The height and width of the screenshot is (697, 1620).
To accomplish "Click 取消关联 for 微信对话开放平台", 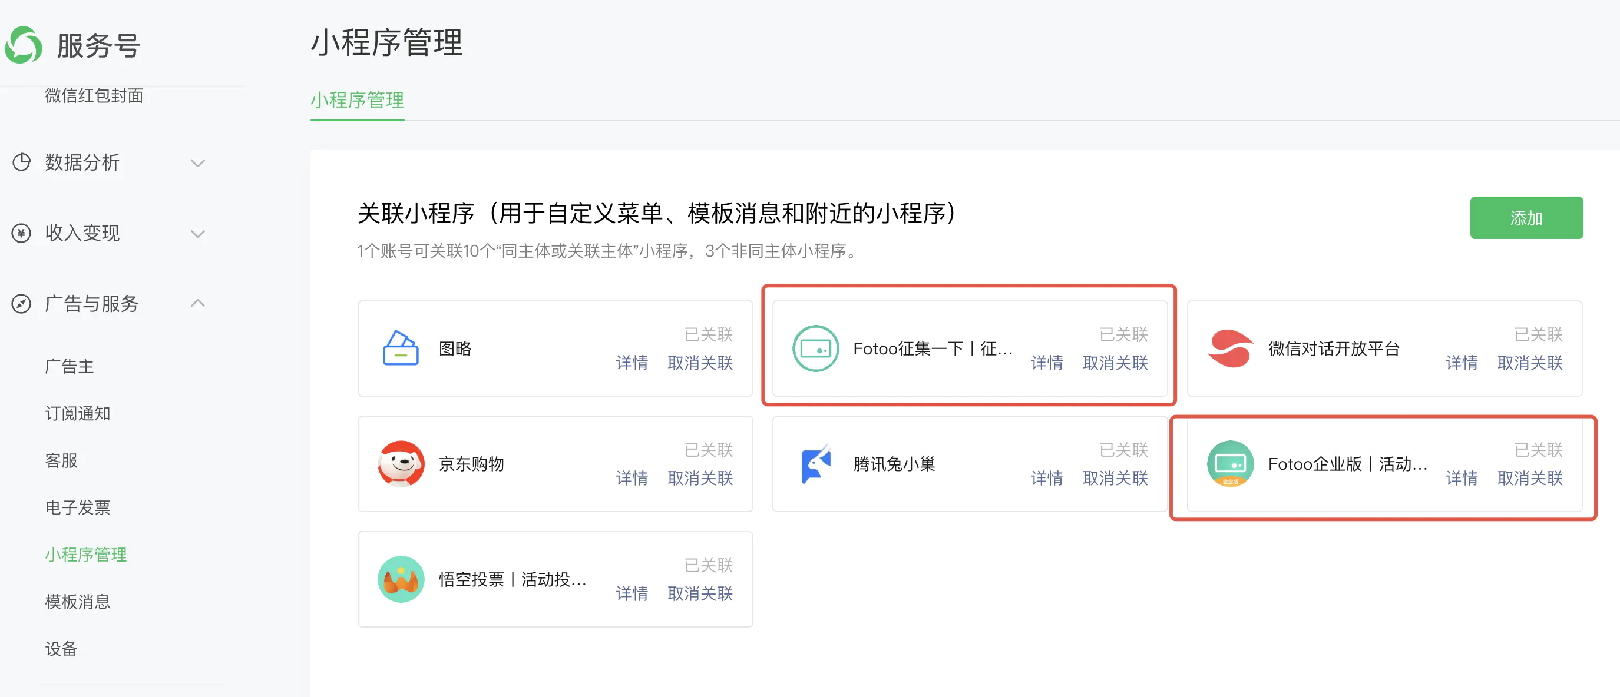I will (1530, 363).
